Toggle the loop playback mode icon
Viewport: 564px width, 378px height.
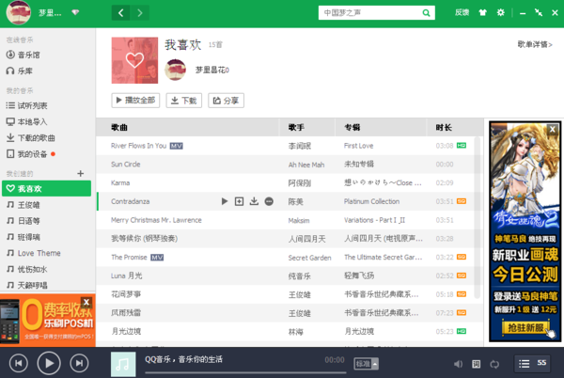pyautogui.click(x=494, y=364)
